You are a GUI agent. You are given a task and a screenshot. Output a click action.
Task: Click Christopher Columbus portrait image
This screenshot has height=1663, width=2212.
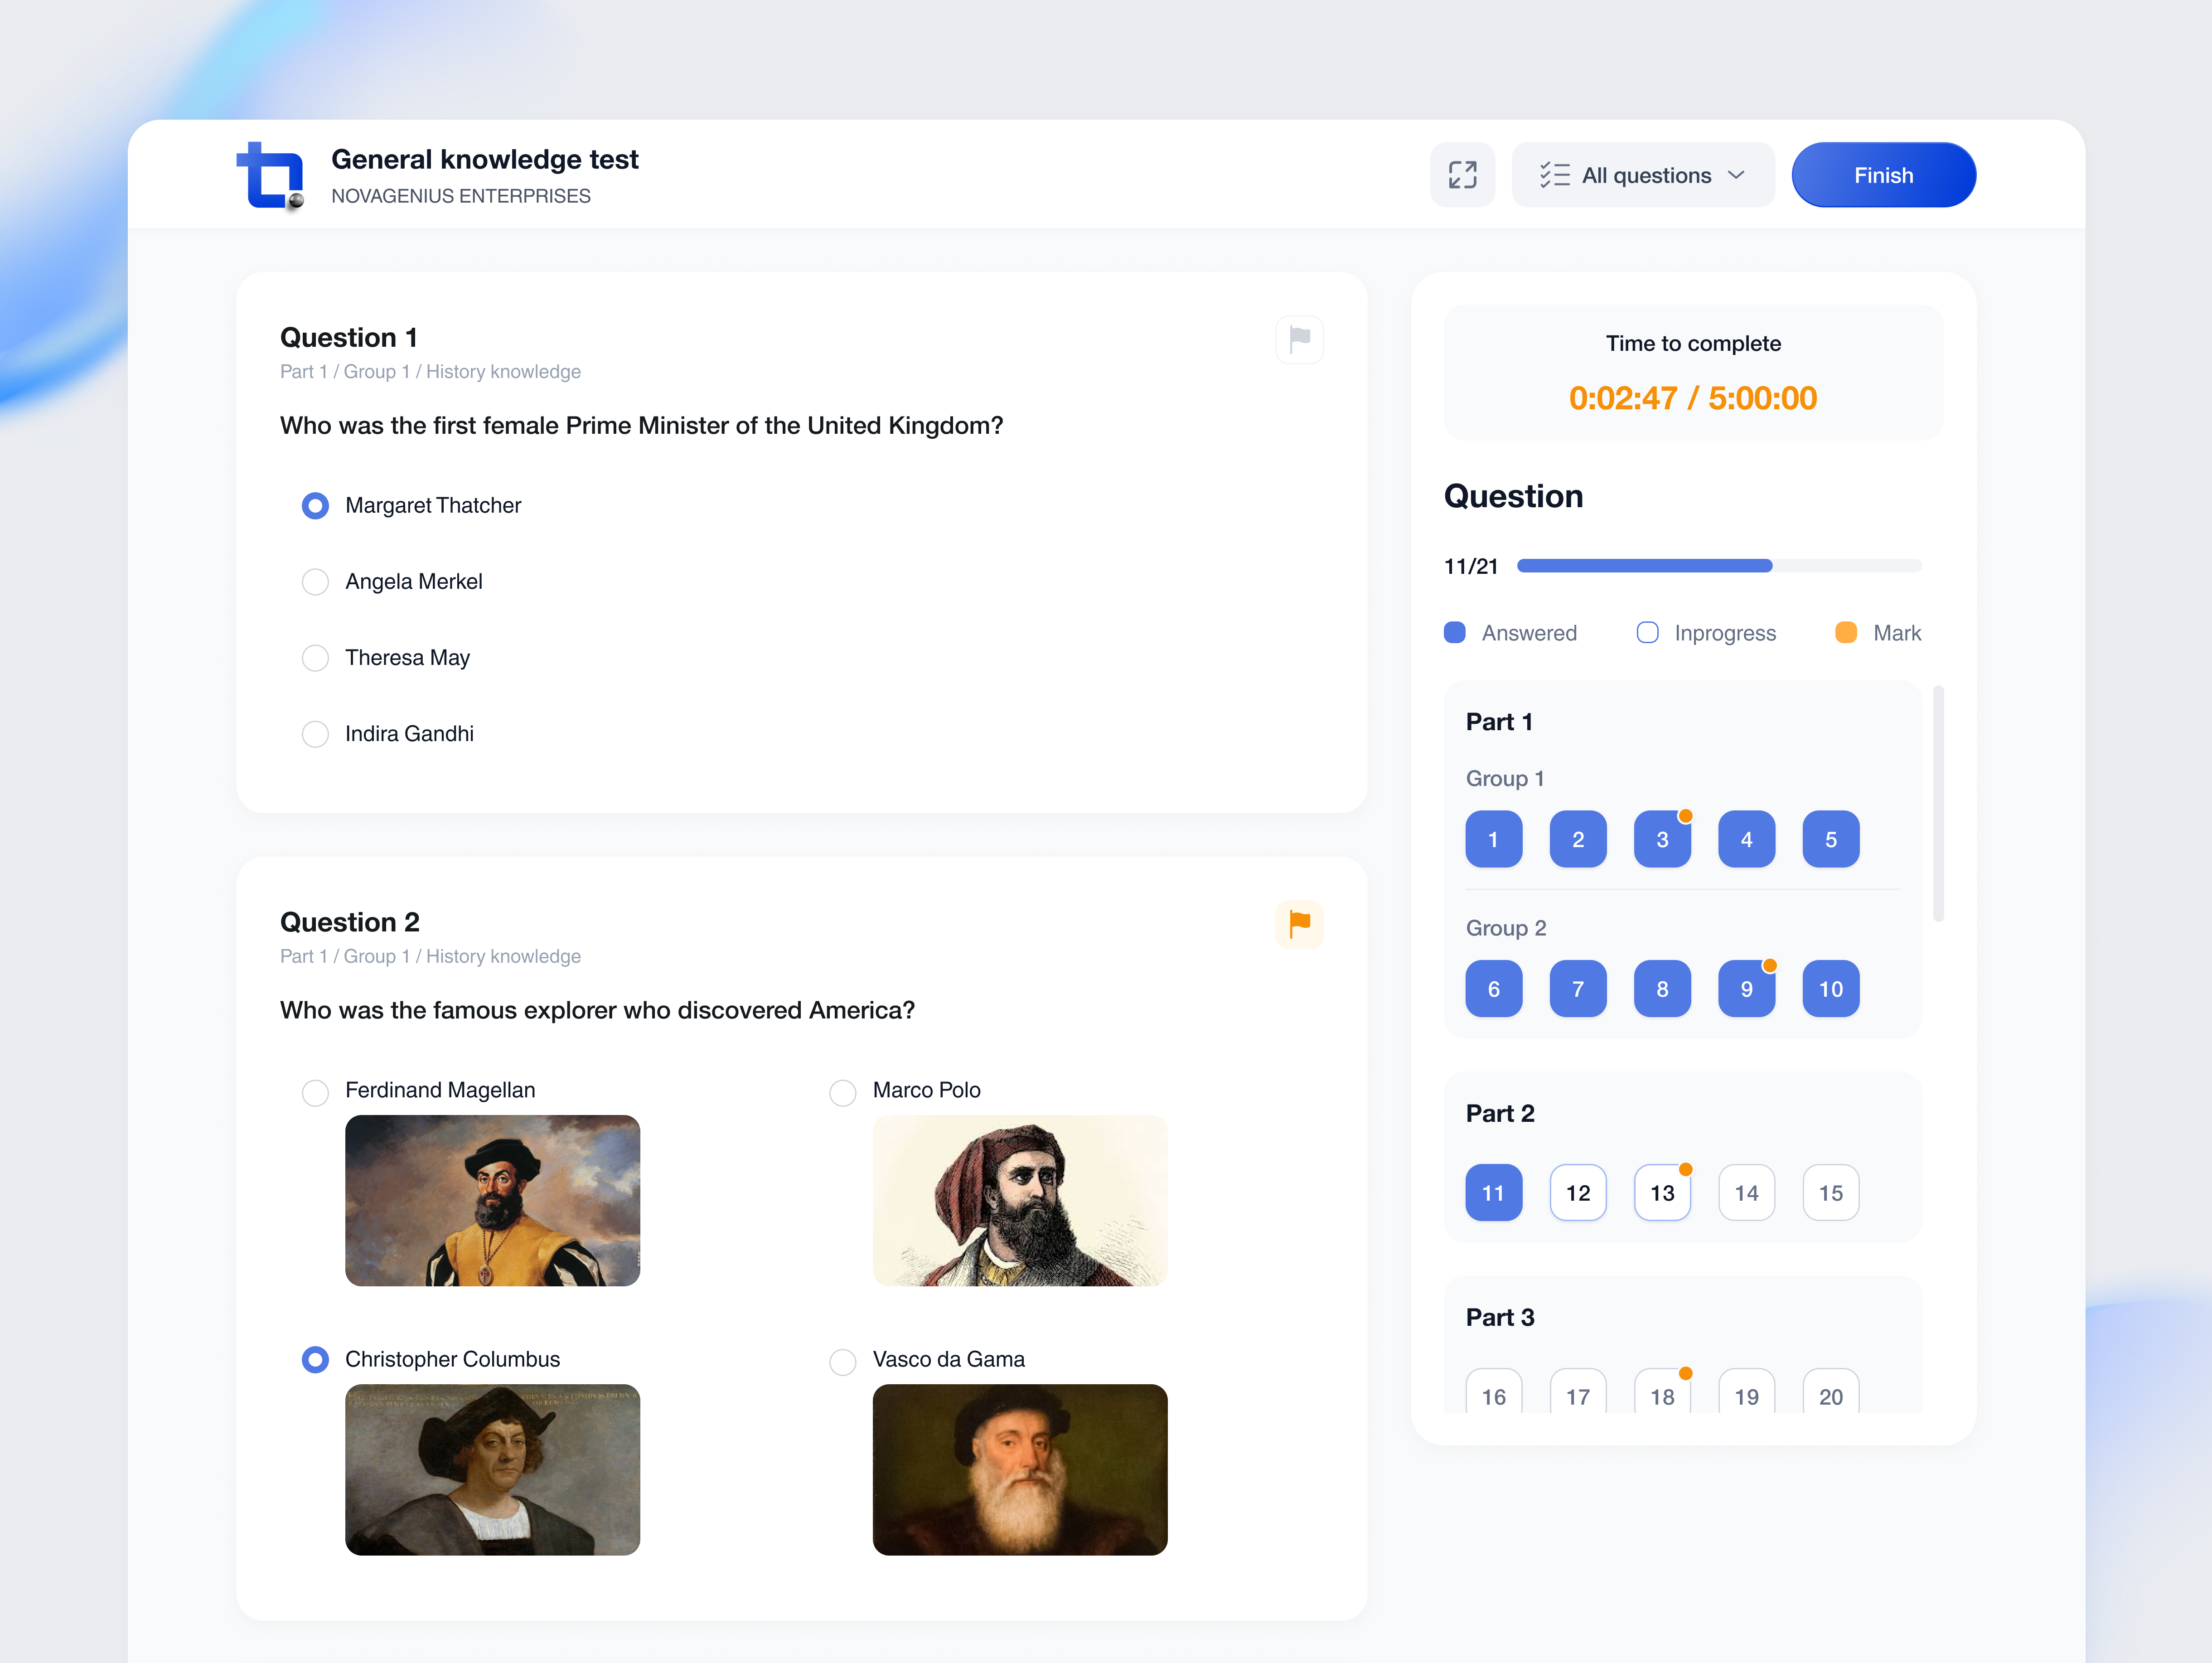pos(492,1469)
